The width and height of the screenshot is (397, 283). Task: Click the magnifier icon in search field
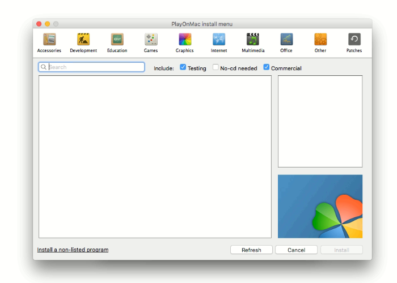pos(44,67)
